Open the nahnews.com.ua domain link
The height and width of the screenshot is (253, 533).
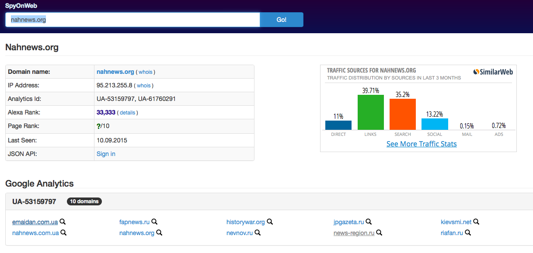(x=35, y=233)
